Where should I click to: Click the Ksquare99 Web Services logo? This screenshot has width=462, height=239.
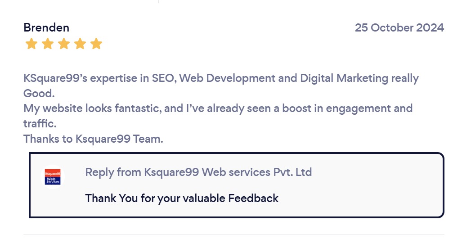pyautogui.click(x=53, y=176)
